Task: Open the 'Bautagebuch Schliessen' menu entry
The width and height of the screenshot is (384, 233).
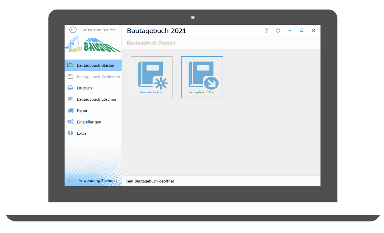Action: click(x=98, y=77)
